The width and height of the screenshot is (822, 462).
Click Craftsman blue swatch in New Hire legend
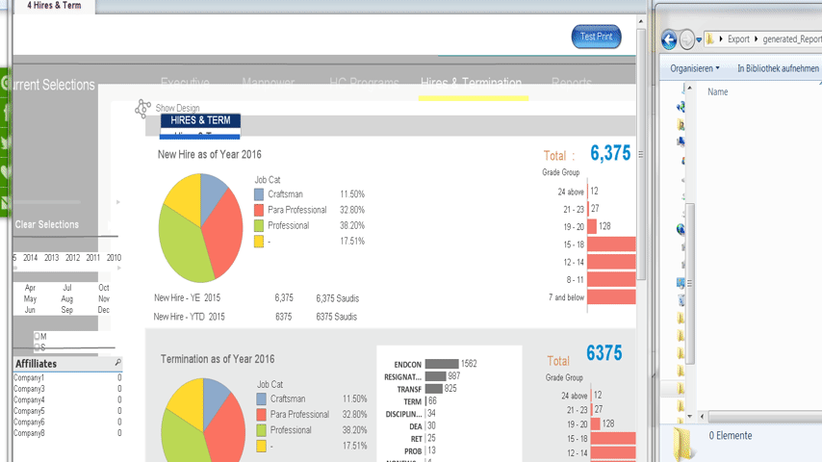click(259, 194)
